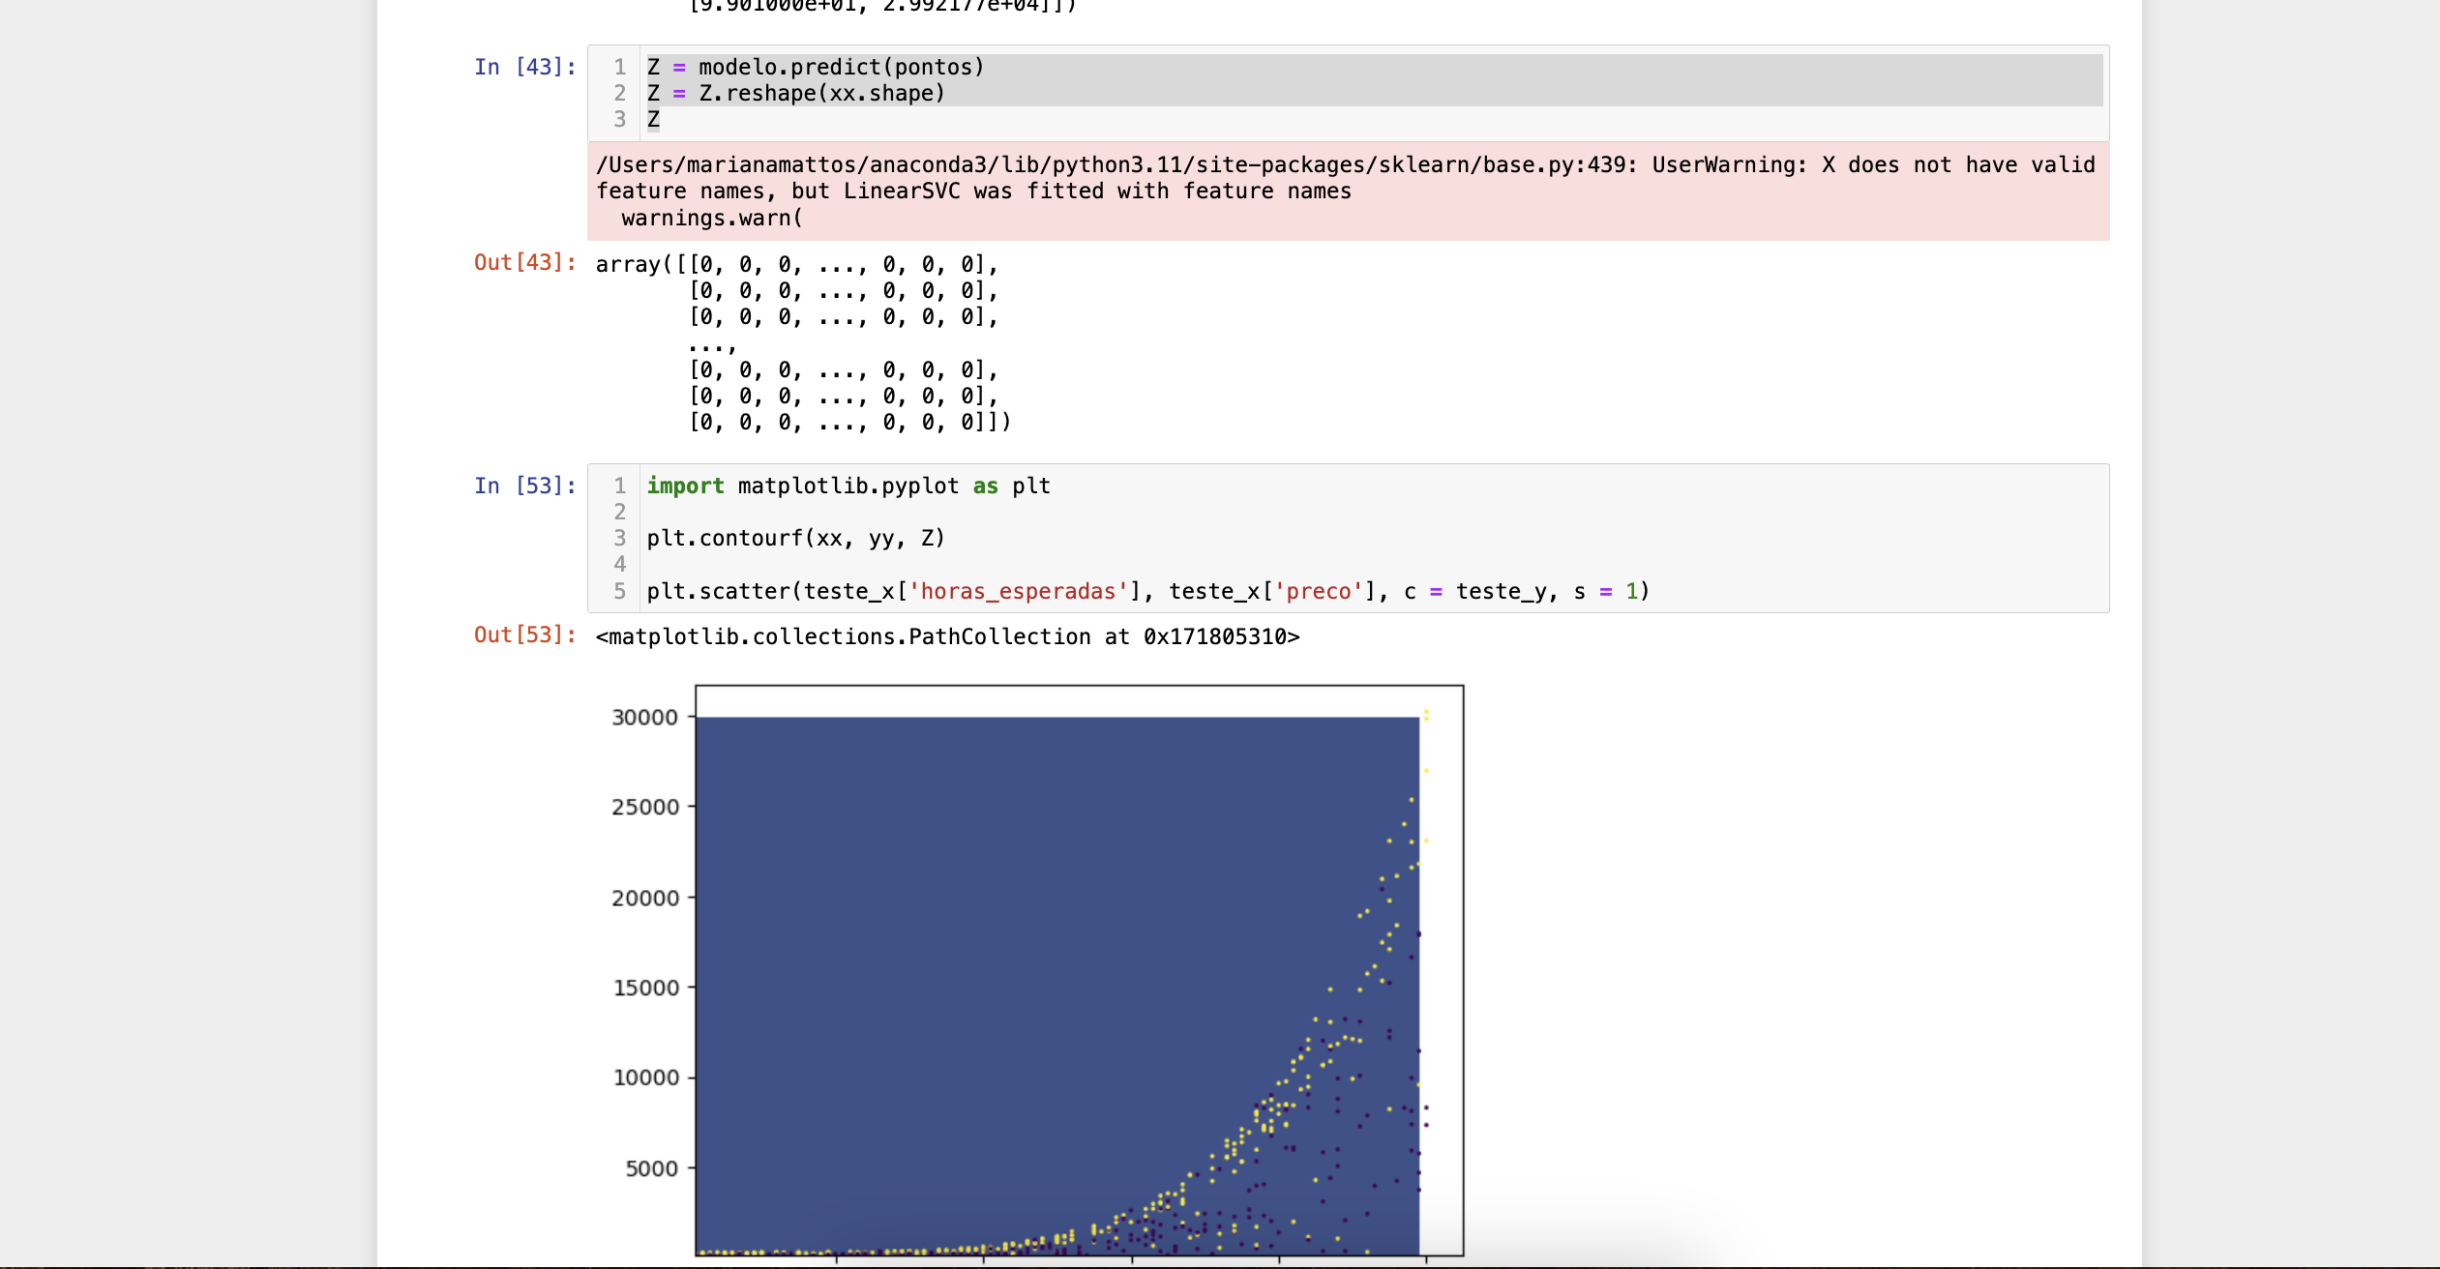Click the 10000 y-axis tick label
The width and height of the screenshot is (2440, 1269).
point(645,1077)
